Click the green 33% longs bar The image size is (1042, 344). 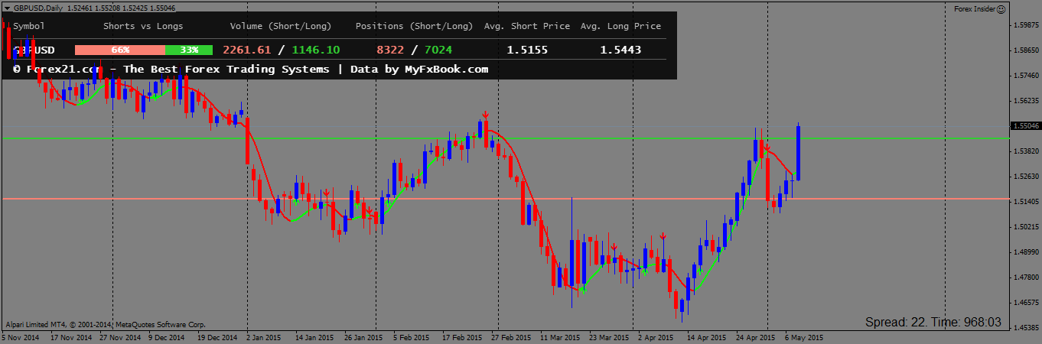pos(189,50)
